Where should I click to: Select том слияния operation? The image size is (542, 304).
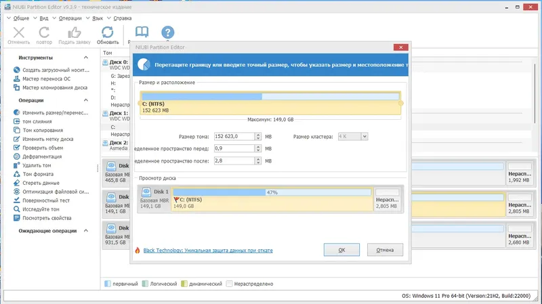(33, 121)
